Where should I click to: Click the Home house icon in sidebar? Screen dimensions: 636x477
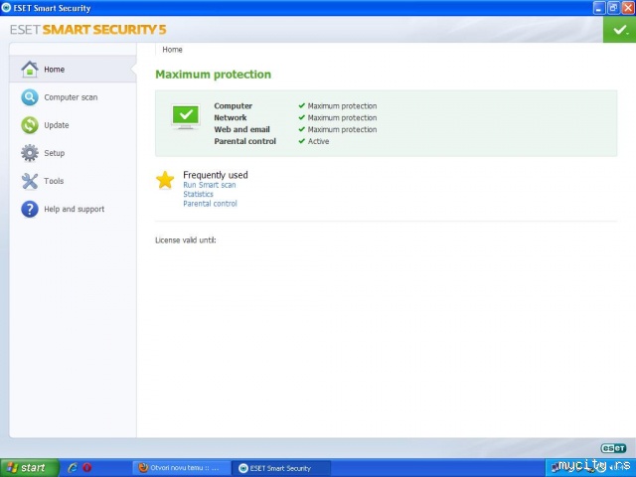click(30, 69)
